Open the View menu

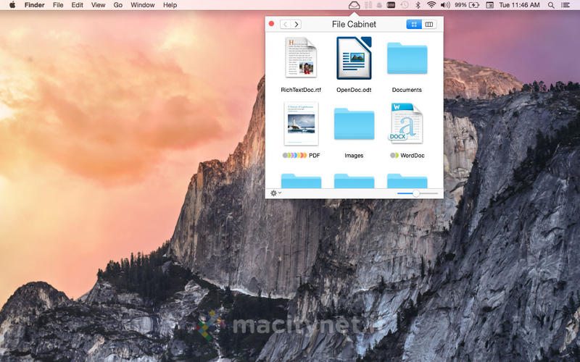pos(98,5)
